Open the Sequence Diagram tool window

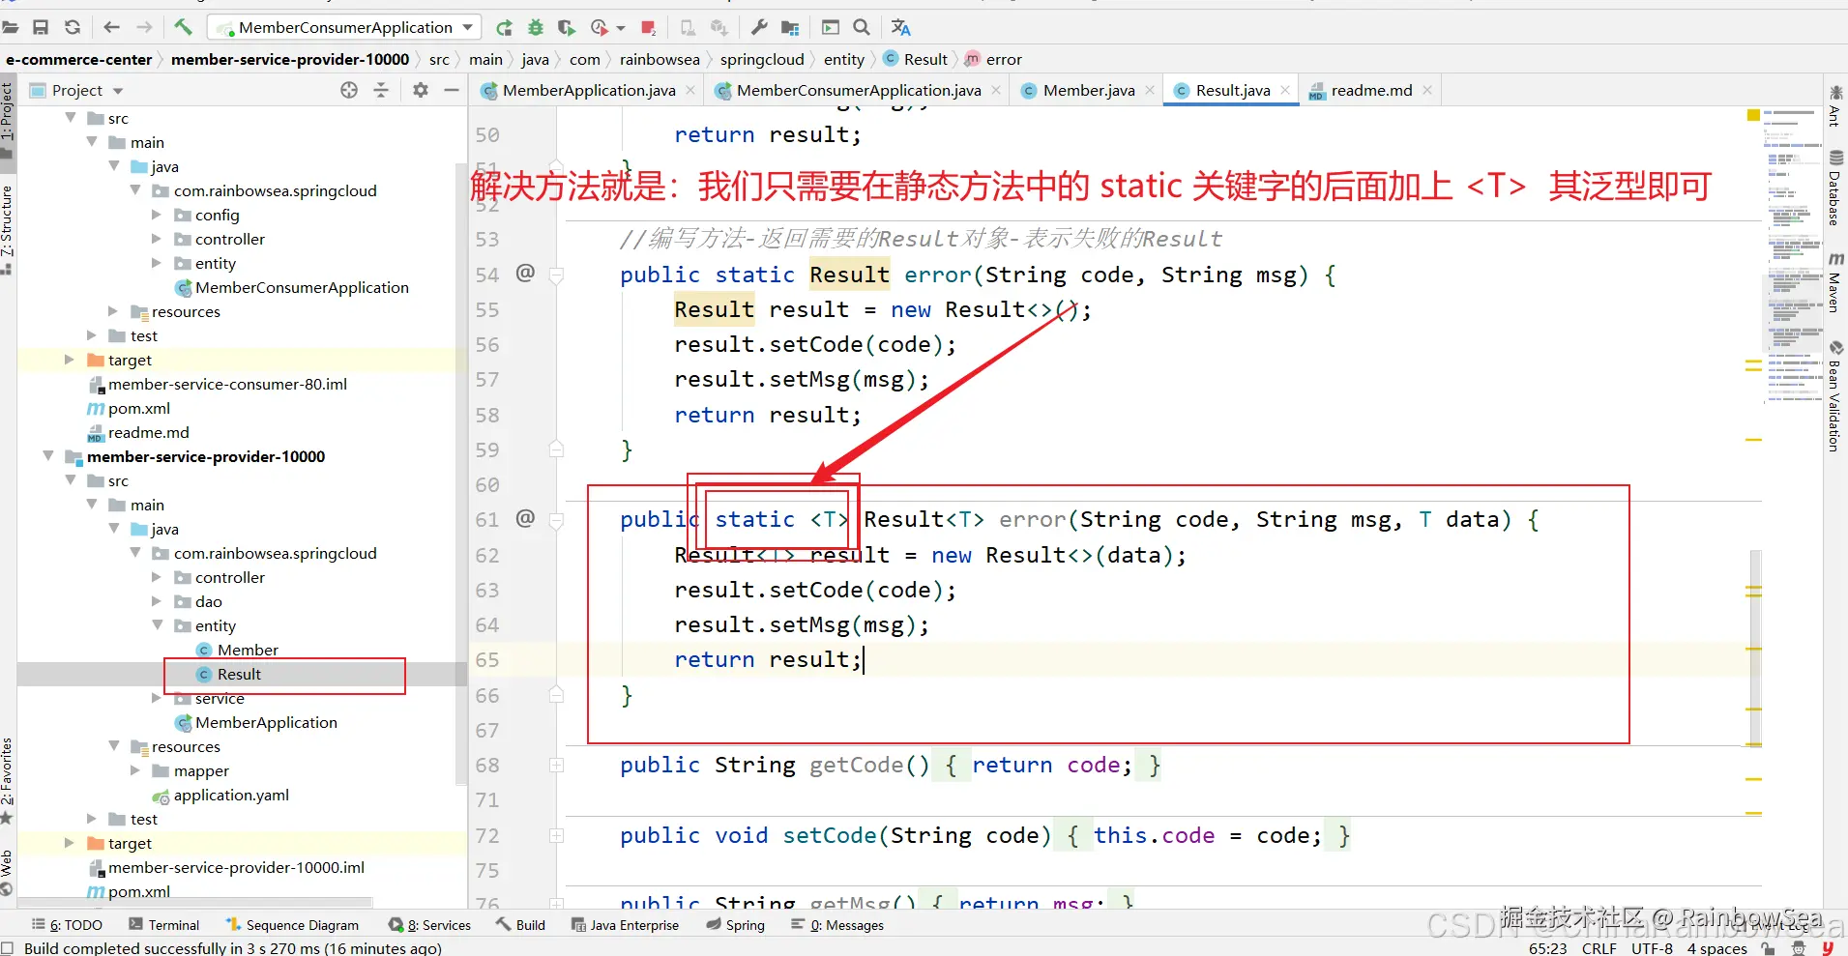(292, 925)
